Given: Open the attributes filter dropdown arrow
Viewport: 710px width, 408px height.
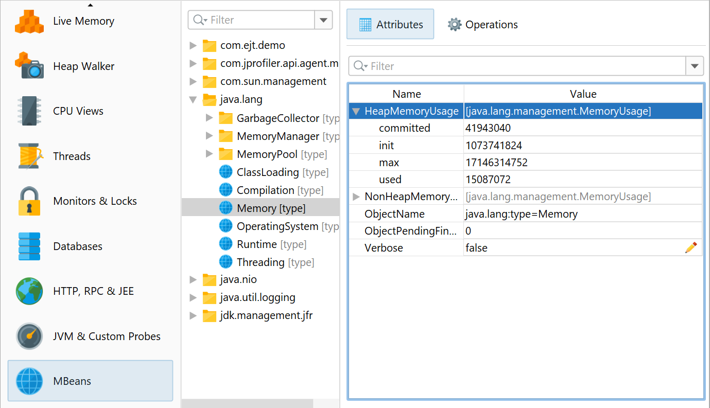Looking at the screenshot, I should pyautogui.click(x=695, y=66).
